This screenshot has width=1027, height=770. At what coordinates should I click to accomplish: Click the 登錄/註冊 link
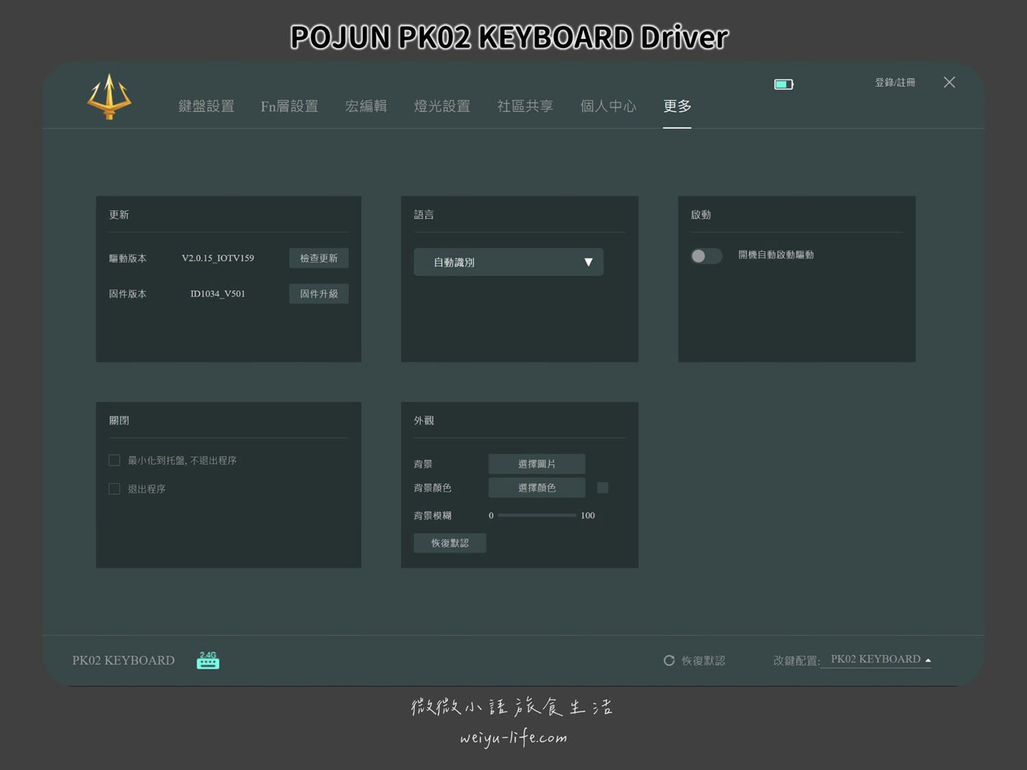(895, 82)
